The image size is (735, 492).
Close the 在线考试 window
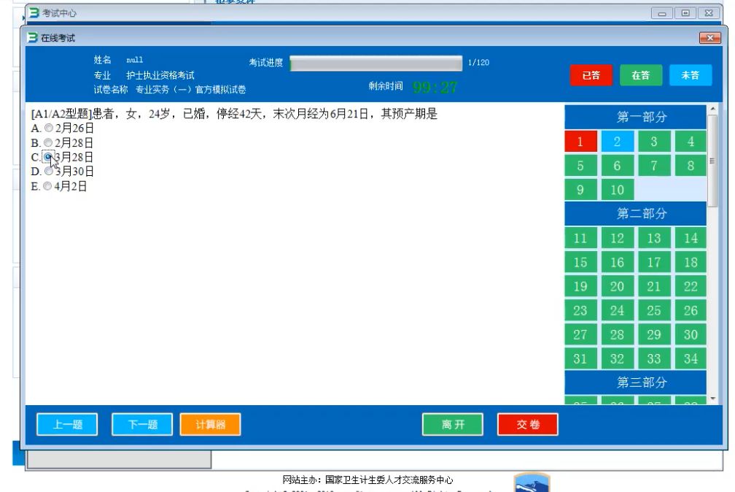click(709, 37)
